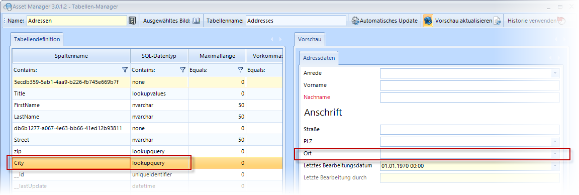579x195 pixels.
Task: Open the address book icon beside Name field
Action: pyautogui.click(x=132, y=21)
